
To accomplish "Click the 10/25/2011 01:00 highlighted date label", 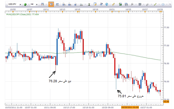I will click(130, 107).
